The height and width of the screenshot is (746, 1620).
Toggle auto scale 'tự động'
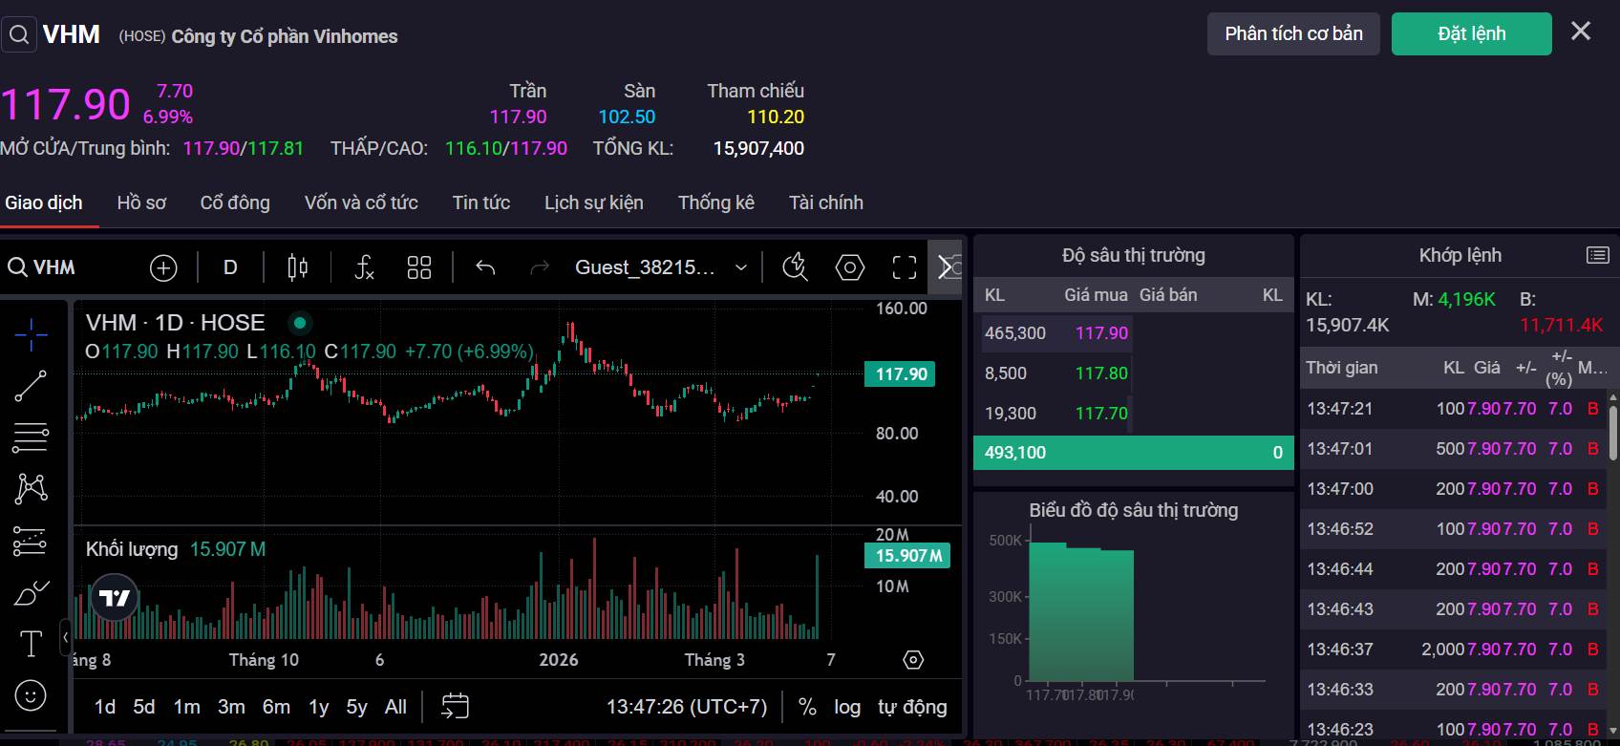point(912,707)
